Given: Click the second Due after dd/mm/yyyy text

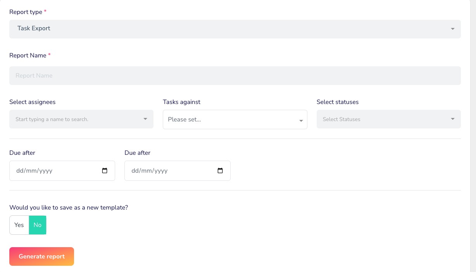Looking at the screenshot, I should click(150, 171).
